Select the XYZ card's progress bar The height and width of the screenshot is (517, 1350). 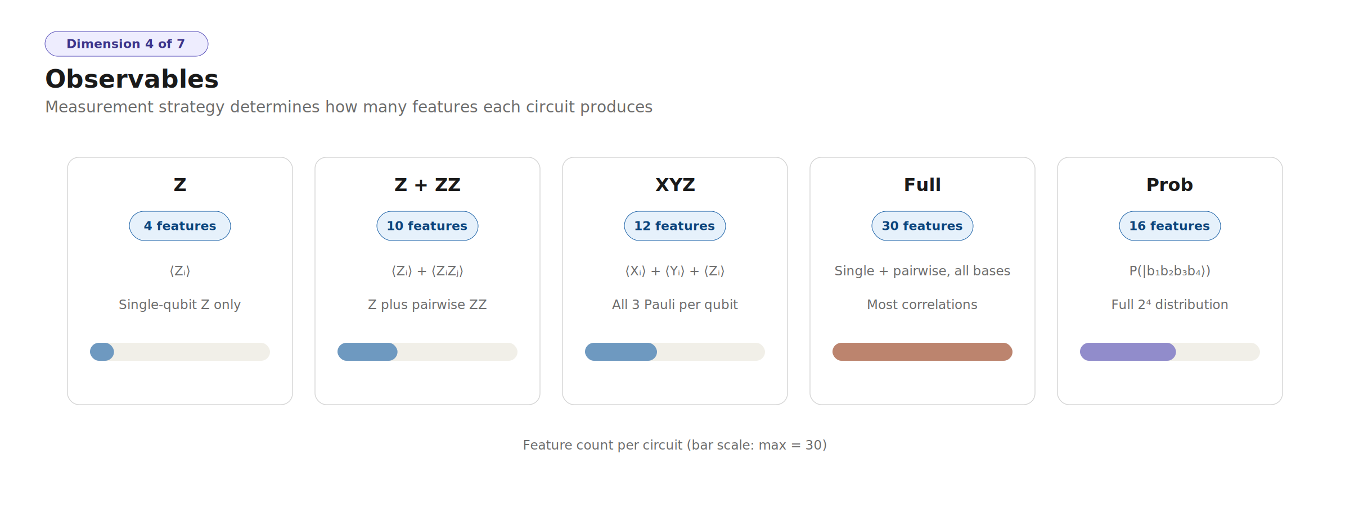click(620, 352)
